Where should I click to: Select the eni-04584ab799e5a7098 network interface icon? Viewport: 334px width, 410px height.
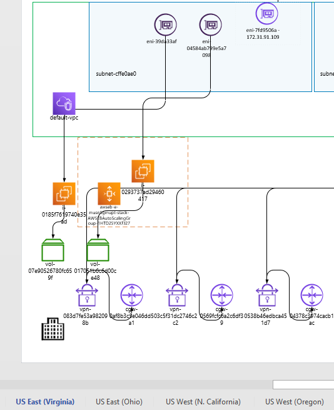[x=210, y=25]
